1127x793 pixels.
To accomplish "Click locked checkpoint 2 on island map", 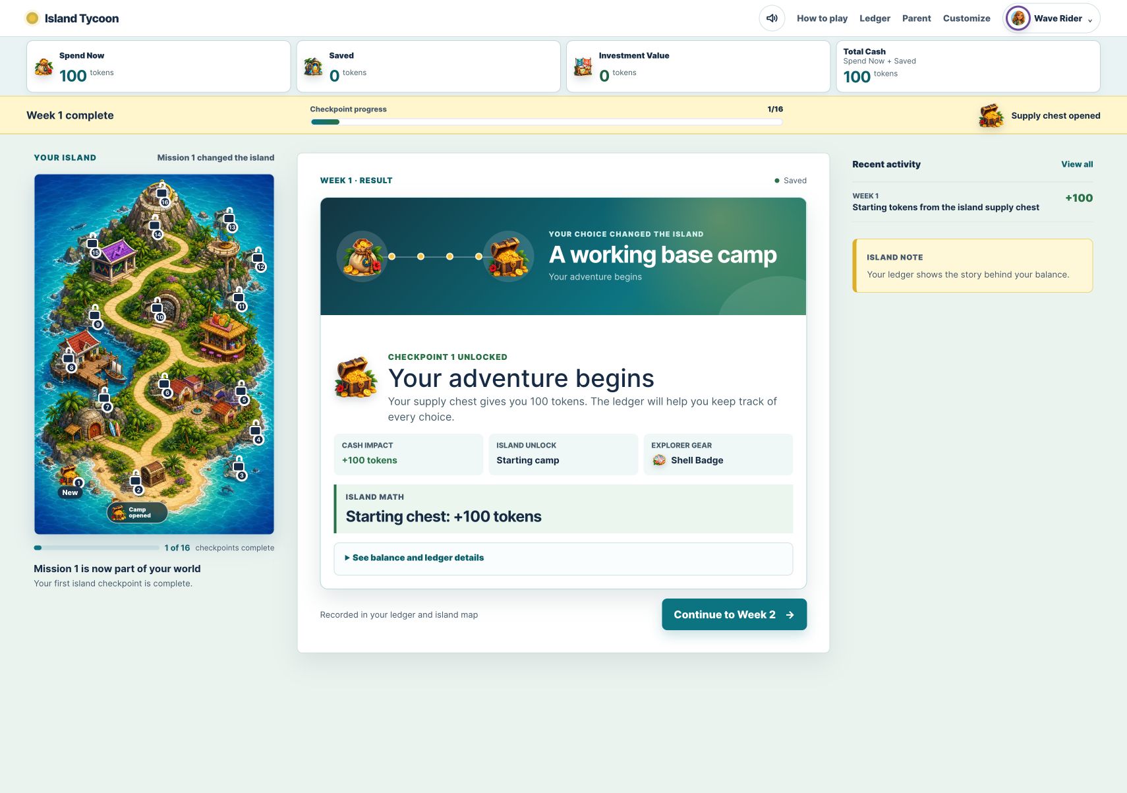I will [136, 483].
